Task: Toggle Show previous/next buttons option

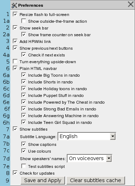Action: 15,48
